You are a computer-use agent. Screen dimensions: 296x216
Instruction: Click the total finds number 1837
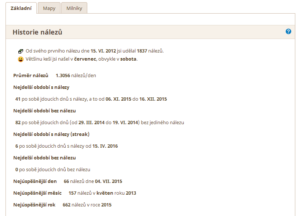point(142,51)
